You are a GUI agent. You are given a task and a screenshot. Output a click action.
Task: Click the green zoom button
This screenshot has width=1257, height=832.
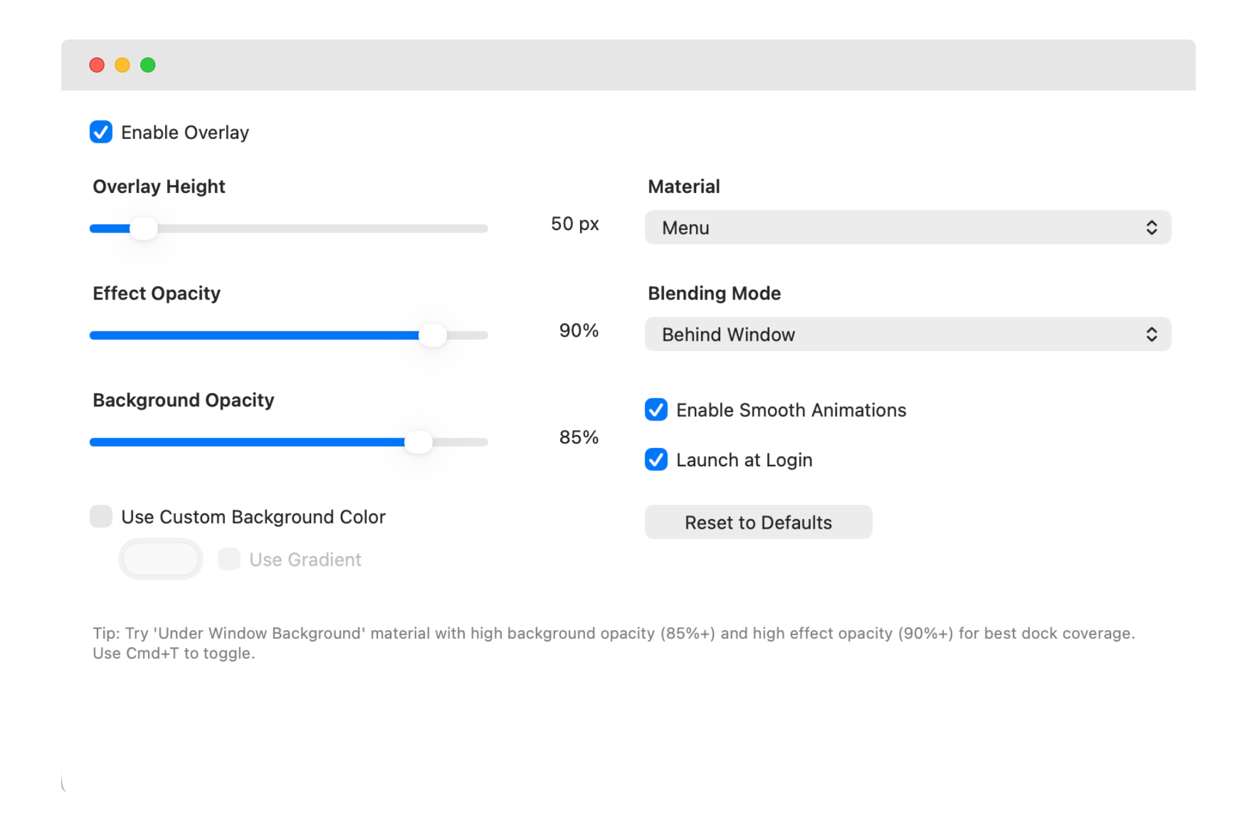pyautogui.click(x=149, y=65)
